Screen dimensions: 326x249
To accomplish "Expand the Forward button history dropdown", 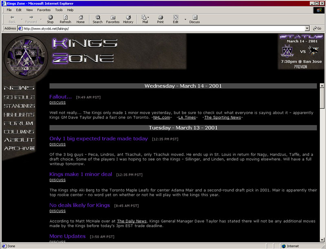I will coord(41,19).
